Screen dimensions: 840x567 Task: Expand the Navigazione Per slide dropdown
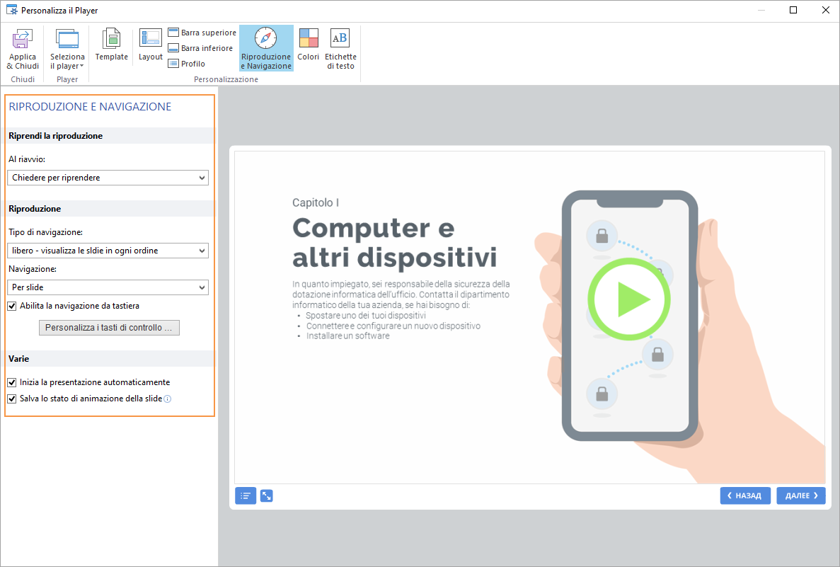click(x=108, y=287)
